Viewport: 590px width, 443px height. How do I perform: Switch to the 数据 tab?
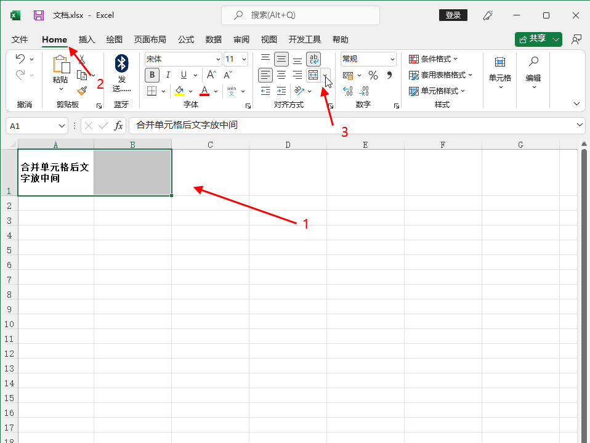pos(214,39)
